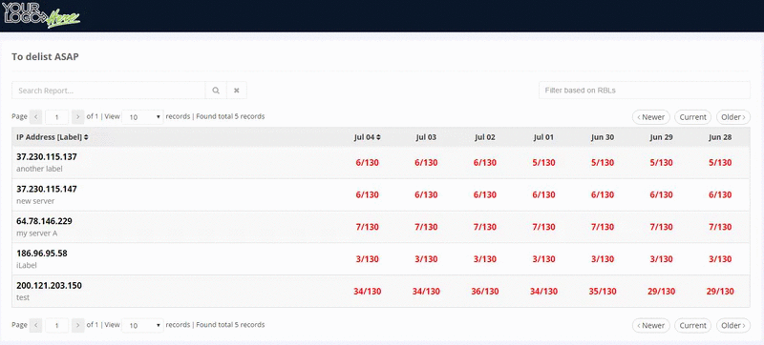Open bottom View records dropdown

(x=142, y=325)
